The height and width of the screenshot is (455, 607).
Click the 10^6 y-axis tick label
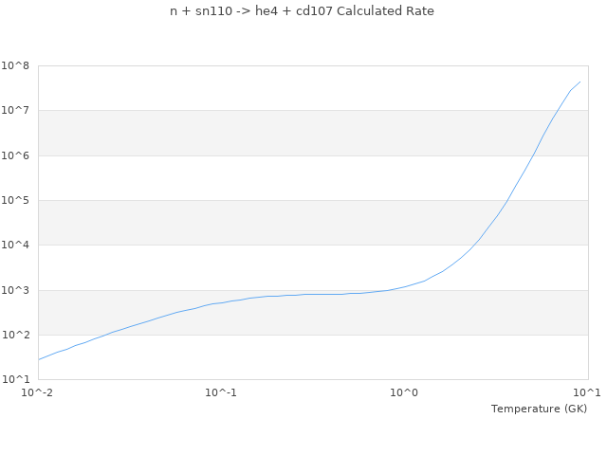(x=16, y=155)
